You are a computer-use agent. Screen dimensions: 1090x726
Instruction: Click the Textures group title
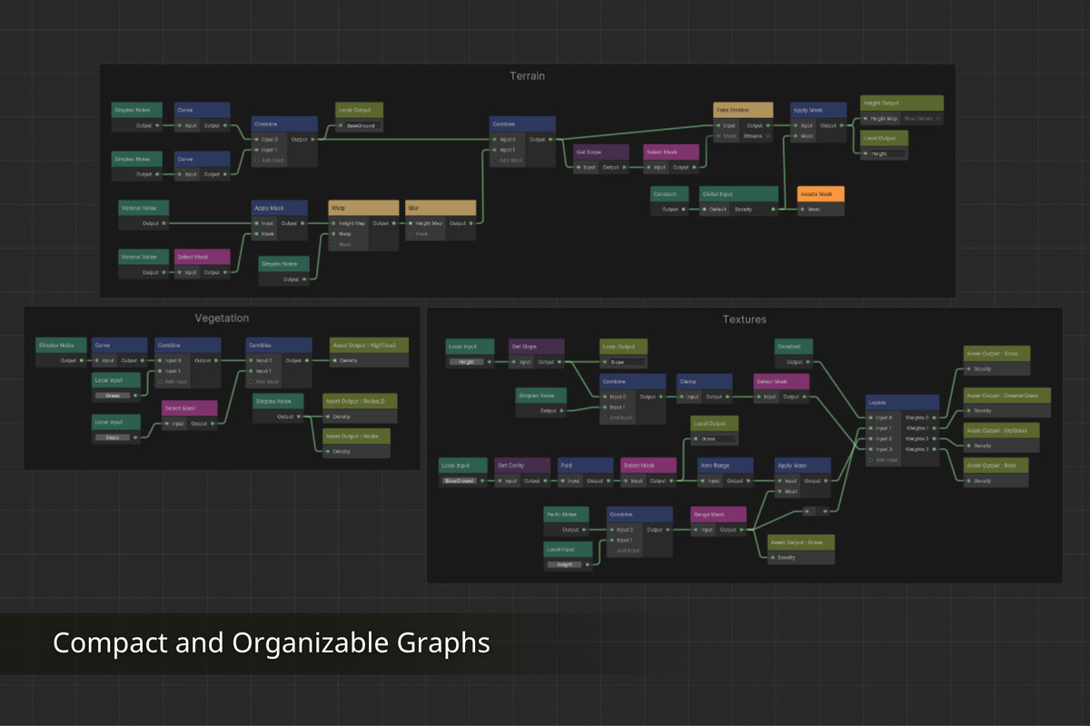pyautogui.click(x=744, y=319)
